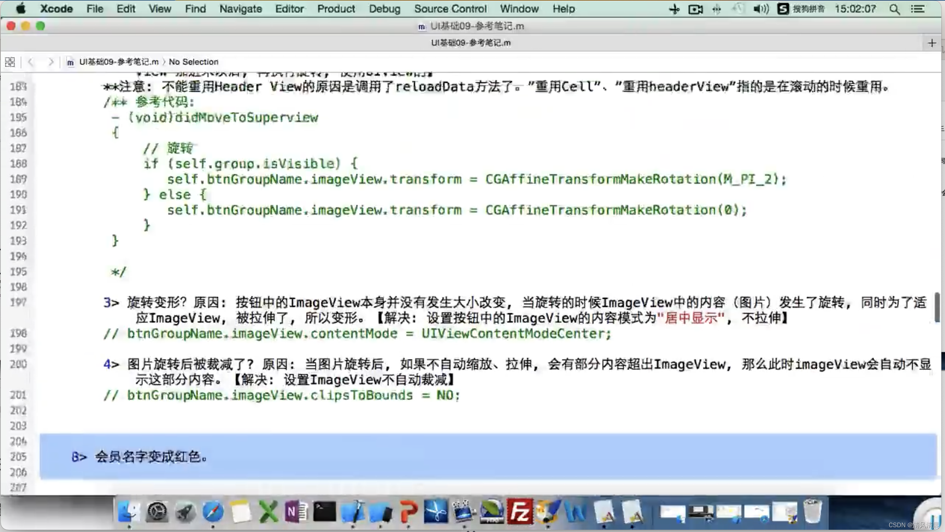The width and height of the screenshot is (945, 532).
Task: Open the Xcode application menu
Action: (56, 9)
